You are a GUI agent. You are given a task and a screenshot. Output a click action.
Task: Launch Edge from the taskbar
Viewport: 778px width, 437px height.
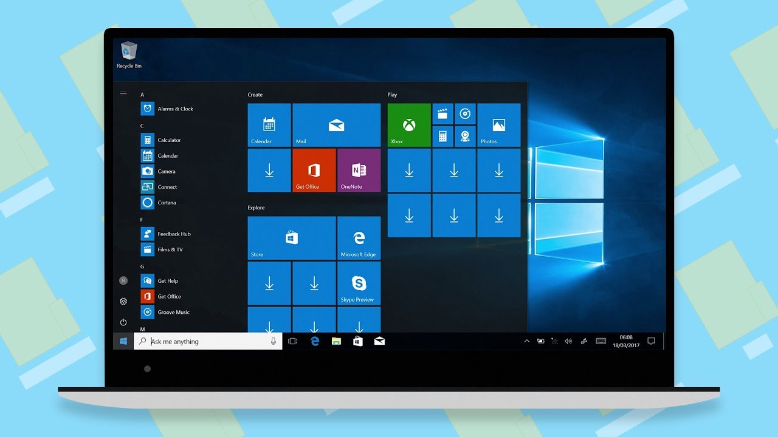[x=315, y=341]
